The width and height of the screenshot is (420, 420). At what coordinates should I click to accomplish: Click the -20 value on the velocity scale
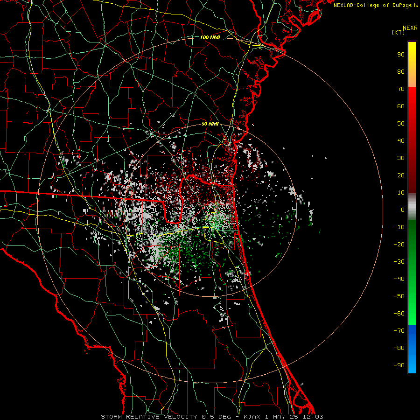(x=399, y=245)
